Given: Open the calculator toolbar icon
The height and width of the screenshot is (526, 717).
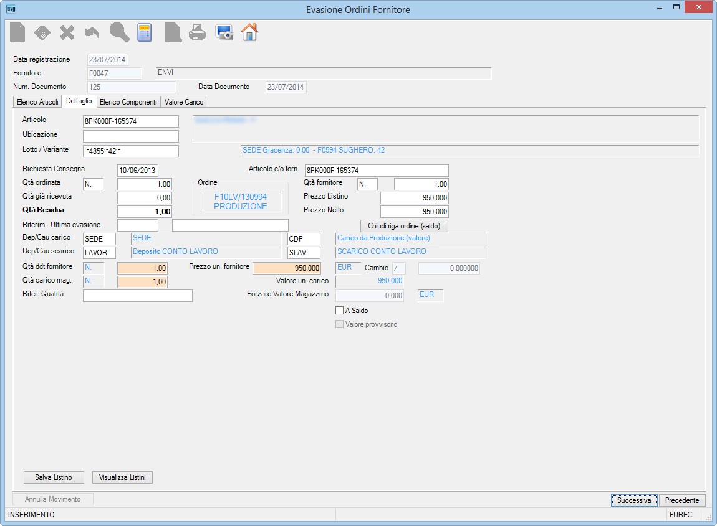Looking at the screenshot, I should click(145, 32).
